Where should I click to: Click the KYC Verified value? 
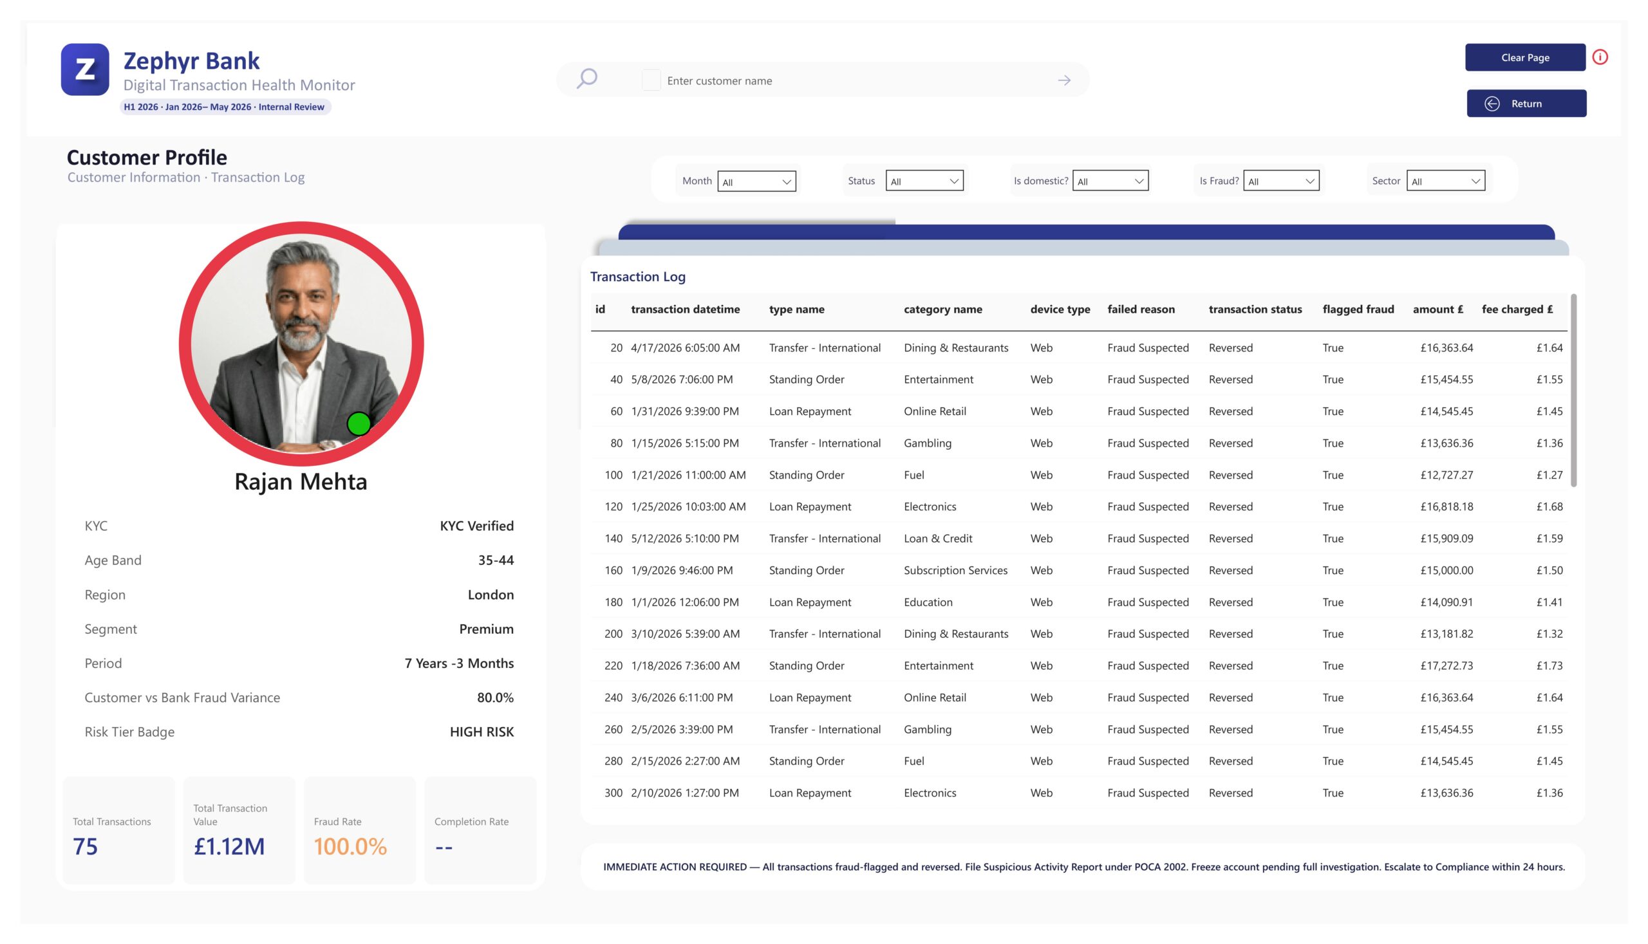(x=476, y=526)
